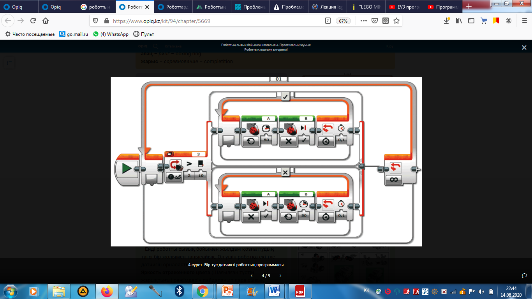Open Windows Explorer from taskbar
This screenshot has width=532, height=299.
click(59, 291)
